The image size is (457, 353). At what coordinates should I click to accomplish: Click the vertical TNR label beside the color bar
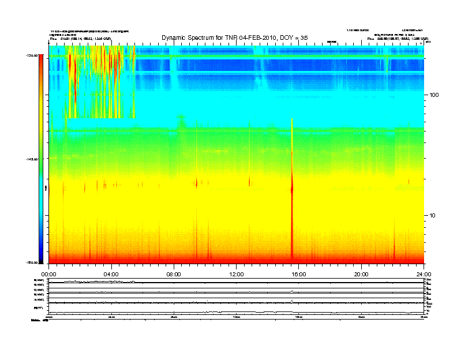(x=46, y=189)
